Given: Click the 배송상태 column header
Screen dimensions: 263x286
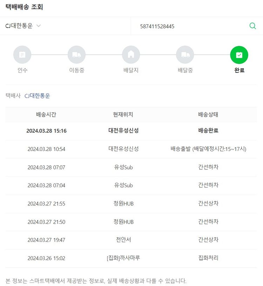Looking at the screenshot, I should tap(208, 114).
